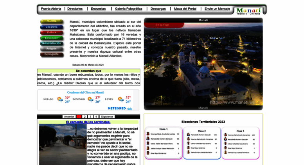The width and height of the screenshot is (304, 165).
Task: Open the El cemento de los sardineles article
Action: tap(88, 122)
